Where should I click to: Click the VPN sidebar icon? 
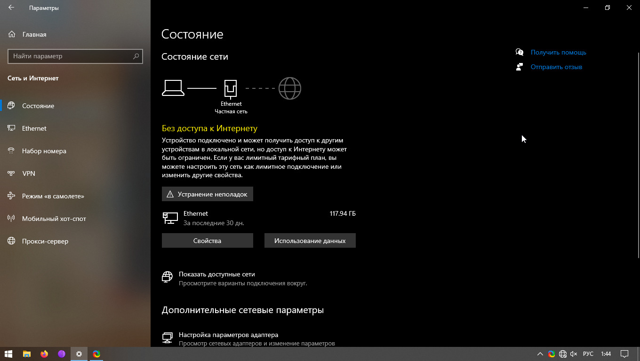pyautogui.click(x=11, y=173)
